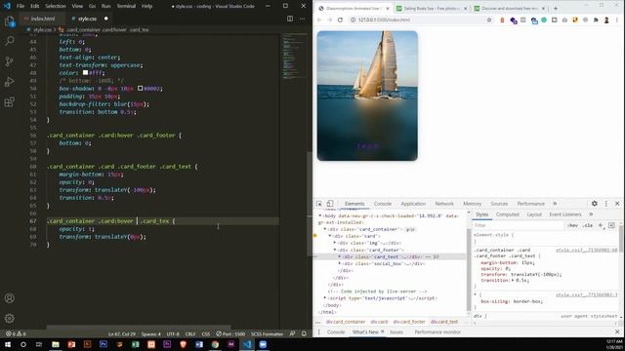
Task: Switch to the DevTools Network tab
Action: pyautogui.click(x=444, y=204)
